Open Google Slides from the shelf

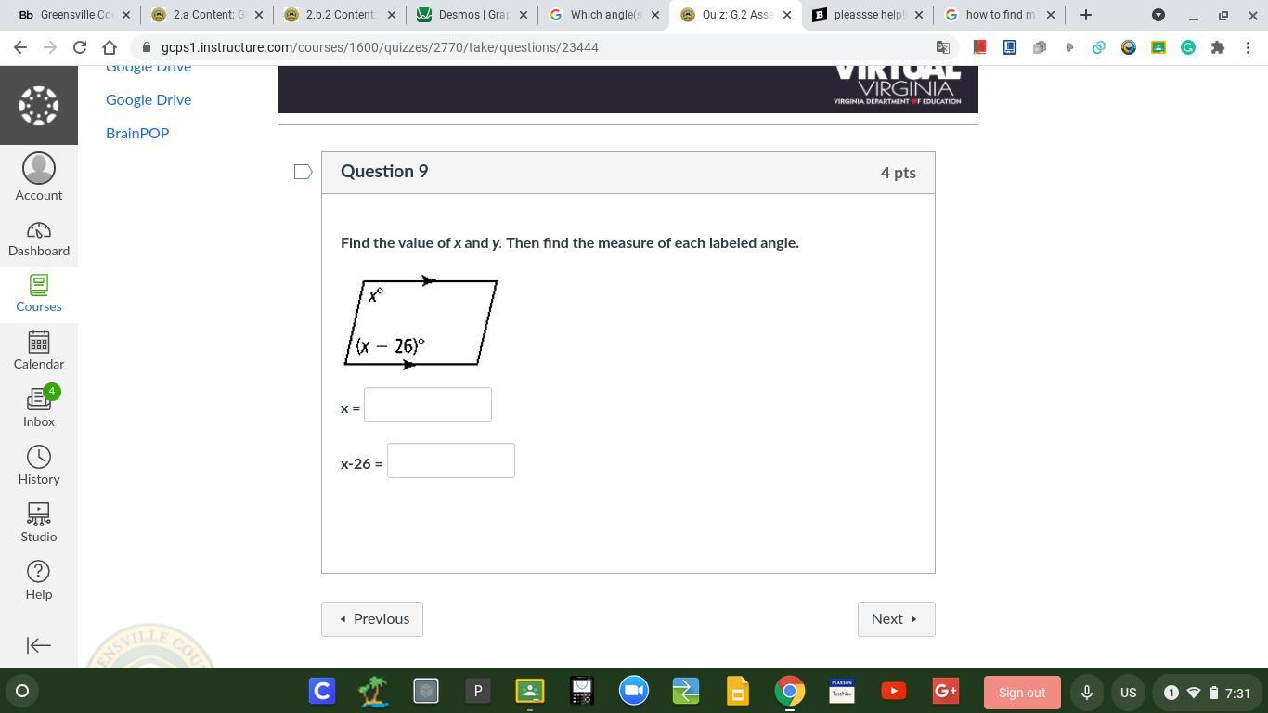click(x=738, y=691)
